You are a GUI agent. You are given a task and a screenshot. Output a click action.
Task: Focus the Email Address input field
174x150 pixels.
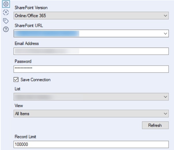pyautogui.click(x=91, y=51)
